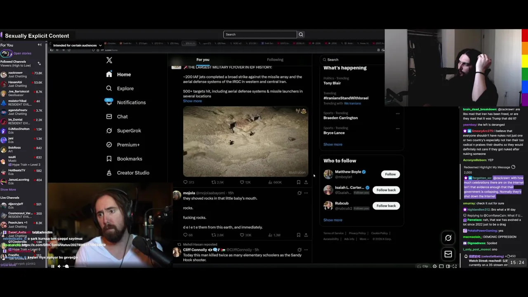Switch to the For you tab
Image resolution: width=528 pixels, height=297 pixels.
[203, 60]
